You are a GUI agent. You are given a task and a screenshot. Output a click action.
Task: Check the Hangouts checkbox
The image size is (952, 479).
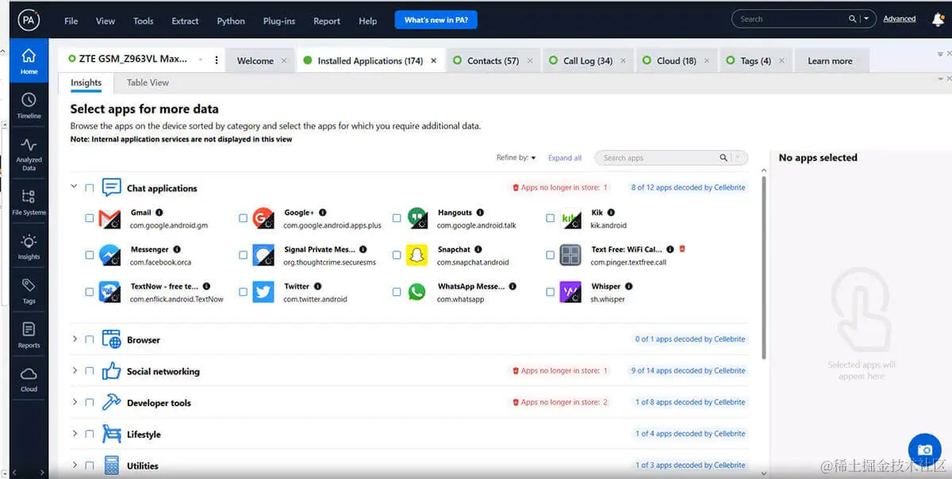[397, 218]
